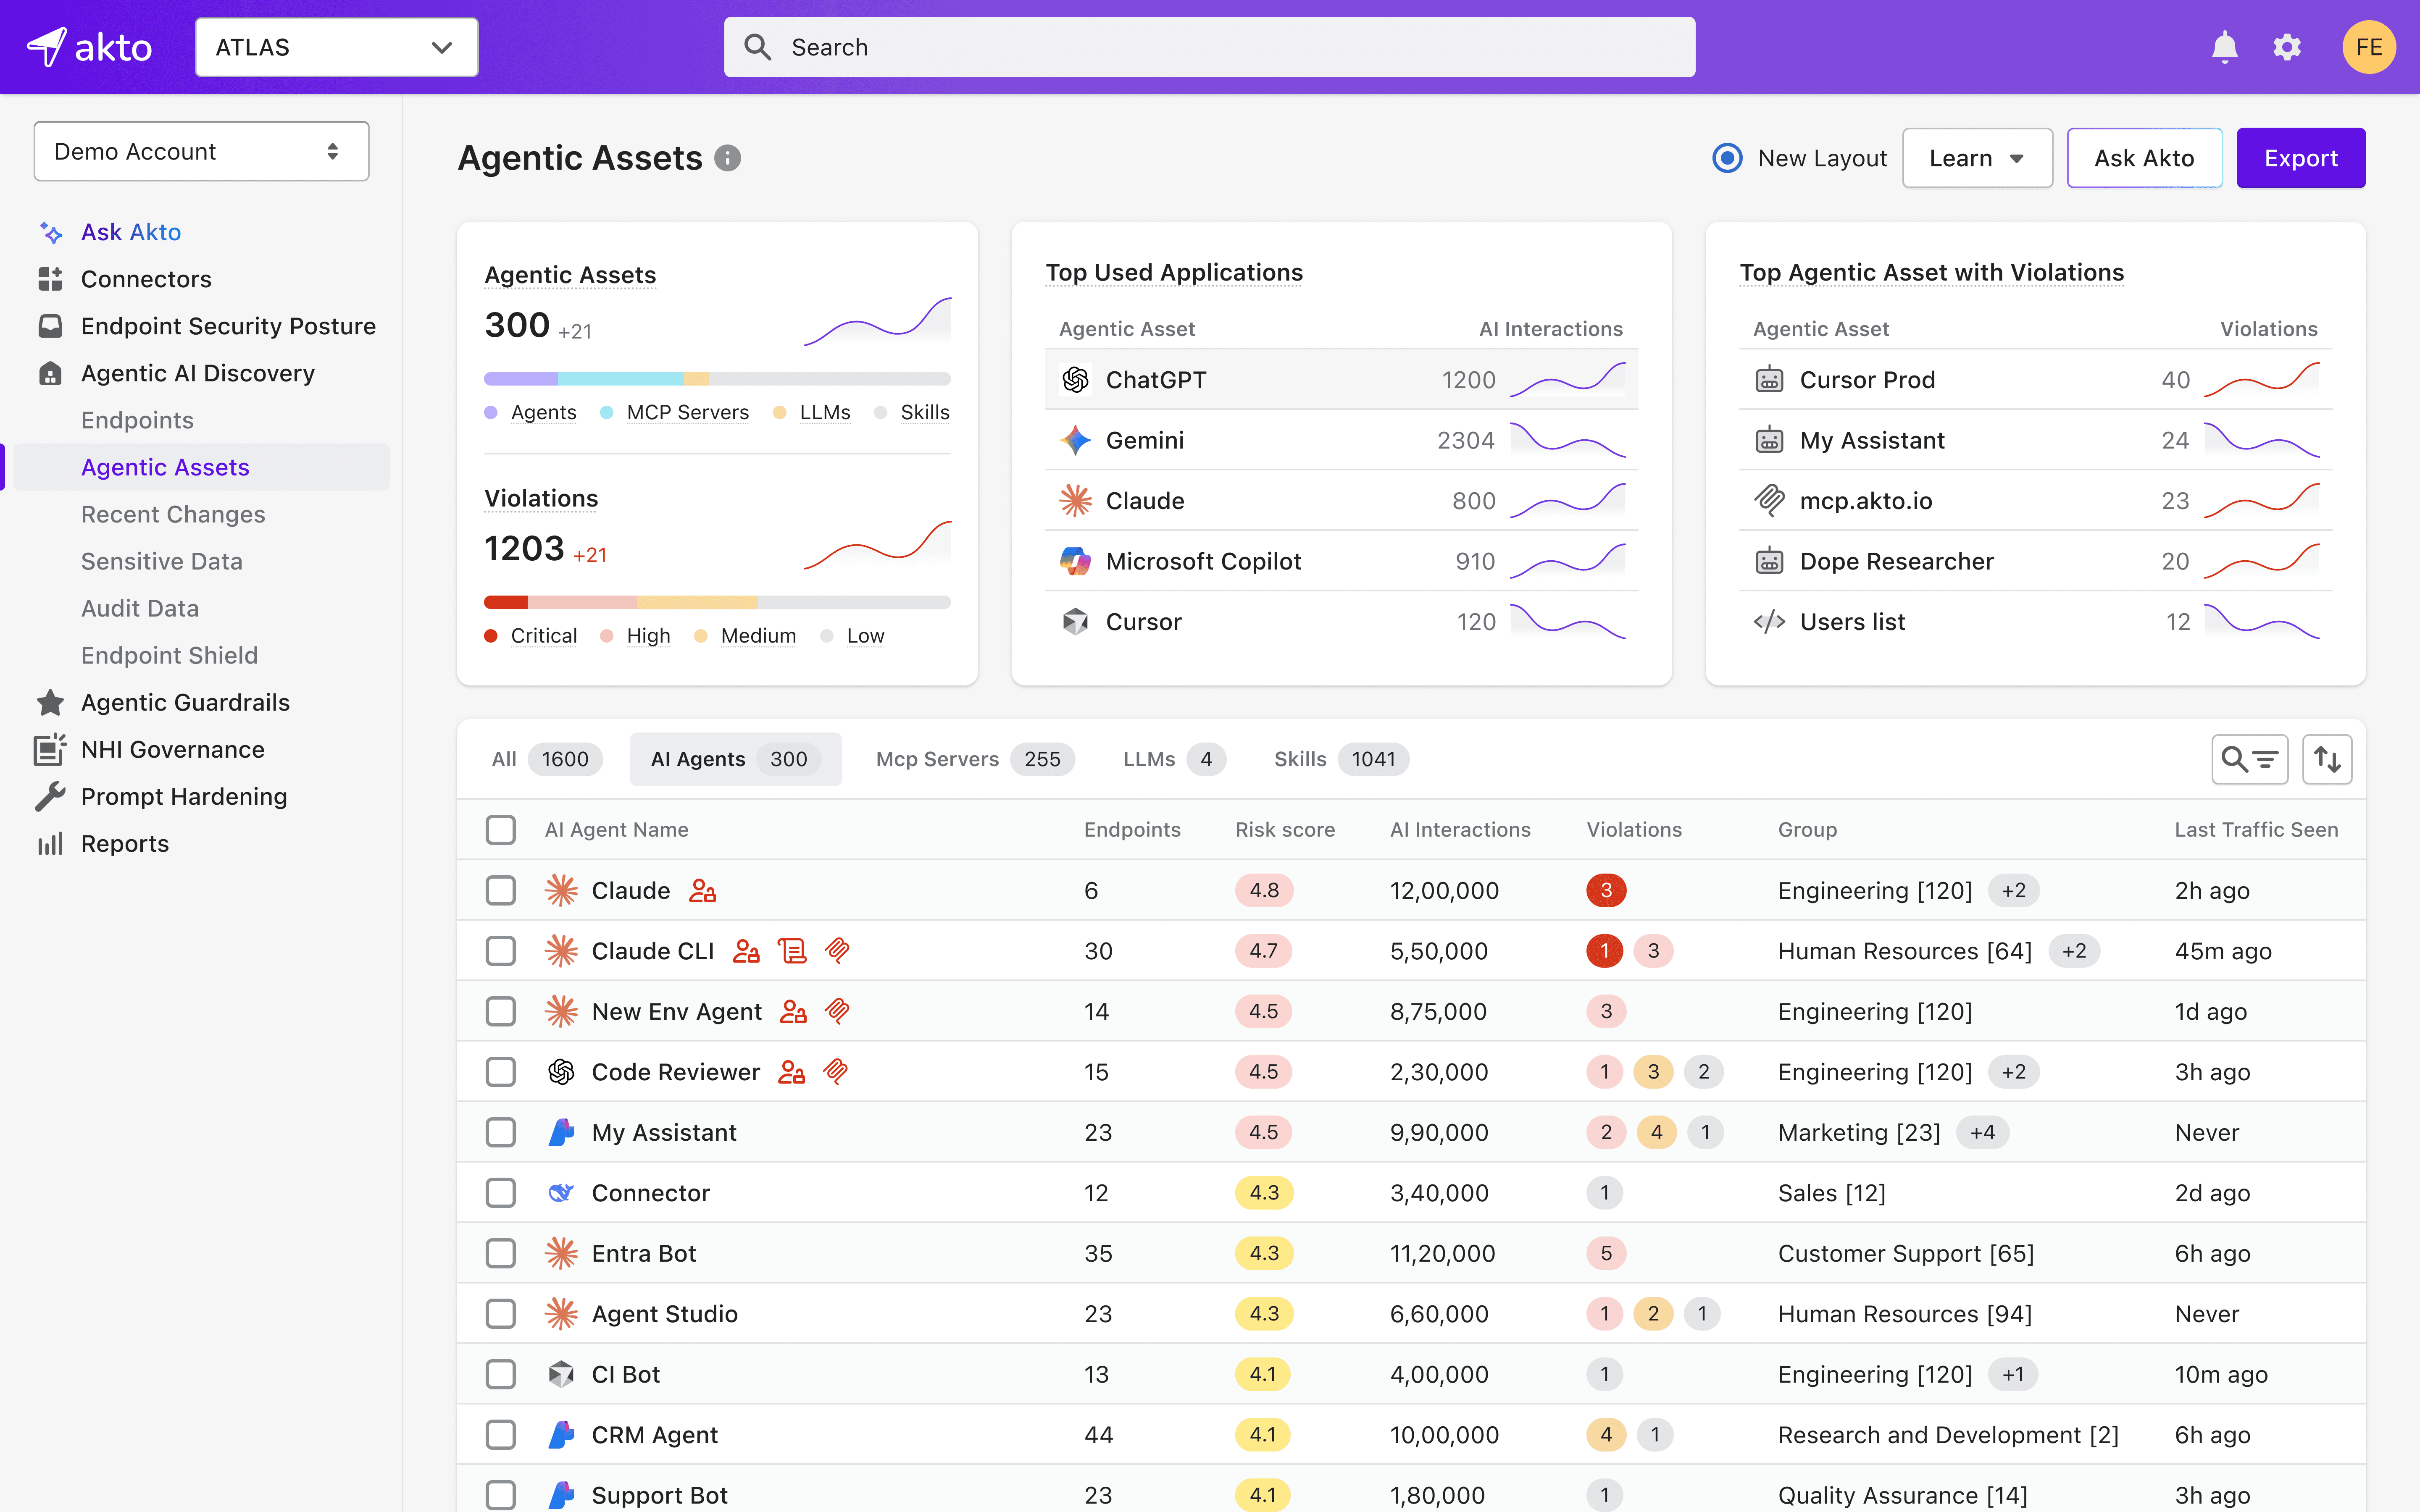Viewport: 2420px width, 1512px height.
Task: Click the Violations severity bar
Action: pyautogui.click(x=717, y=602)
